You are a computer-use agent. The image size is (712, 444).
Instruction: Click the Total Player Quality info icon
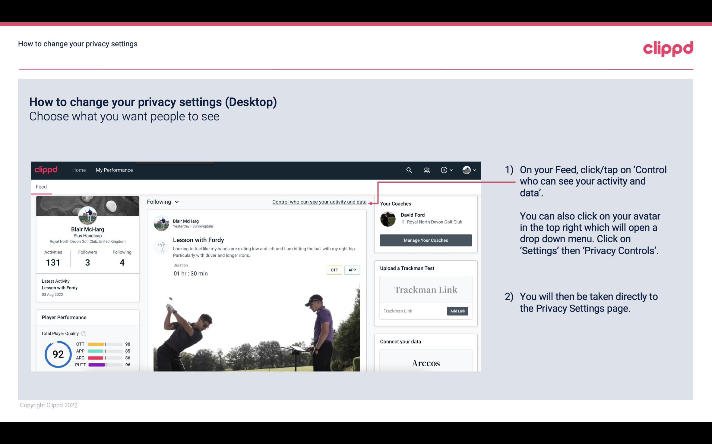[x=84, y=334]
